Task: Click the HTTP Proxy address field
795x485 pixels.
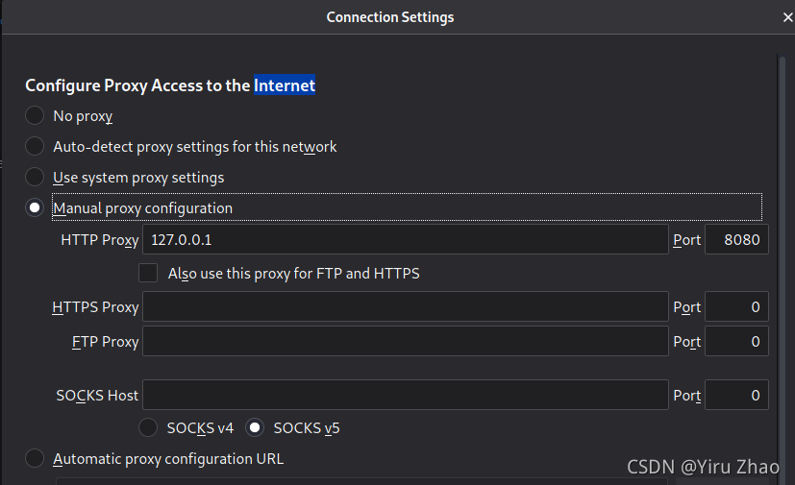Action: [405, 240]
